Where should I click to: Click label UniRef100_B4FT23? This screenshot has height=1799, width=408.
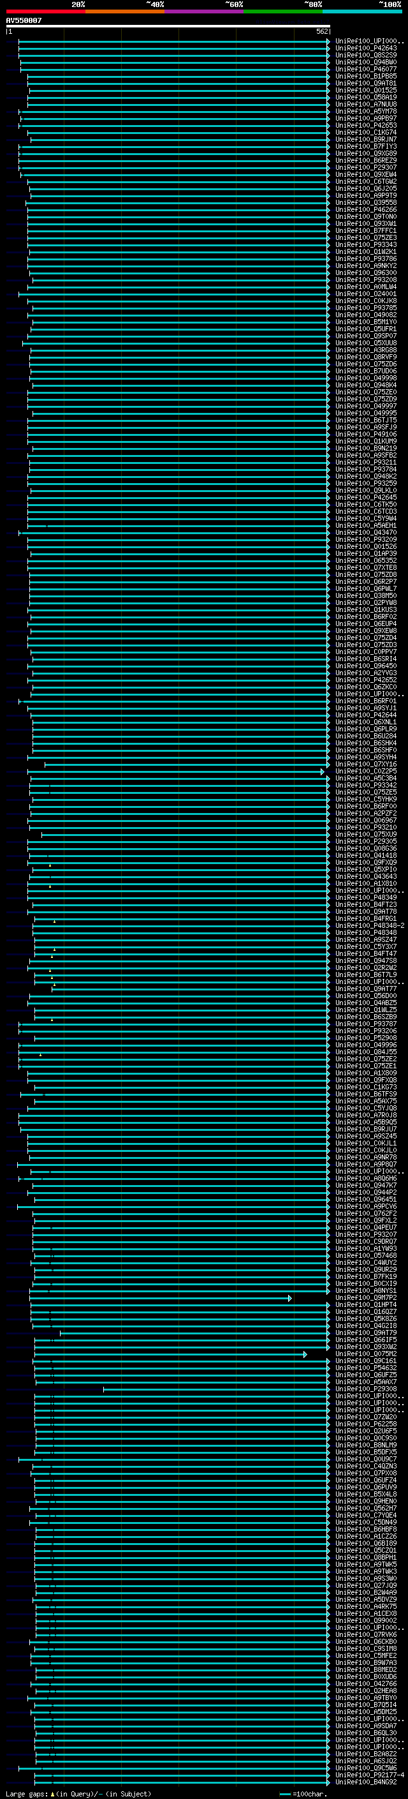365,904
